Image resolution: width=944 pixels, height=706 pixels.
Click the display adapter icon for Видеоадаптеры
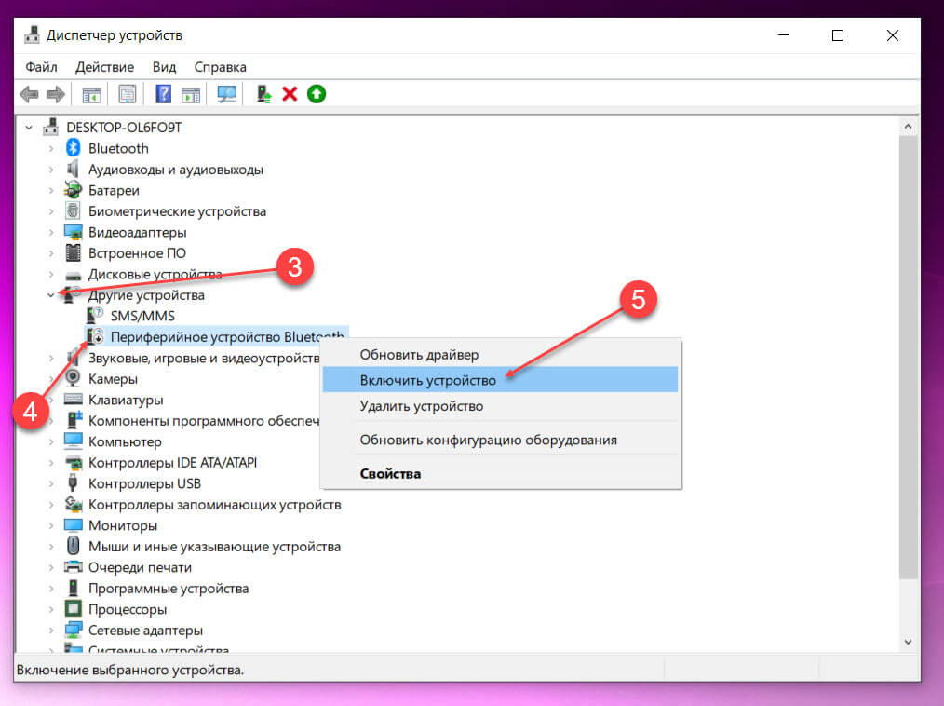(x=73, y=232)
